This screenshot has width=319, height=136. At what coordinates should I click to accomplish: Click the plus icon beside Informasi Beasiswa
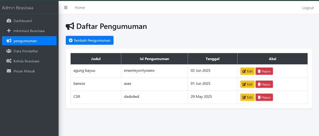[x=9, y=31]
